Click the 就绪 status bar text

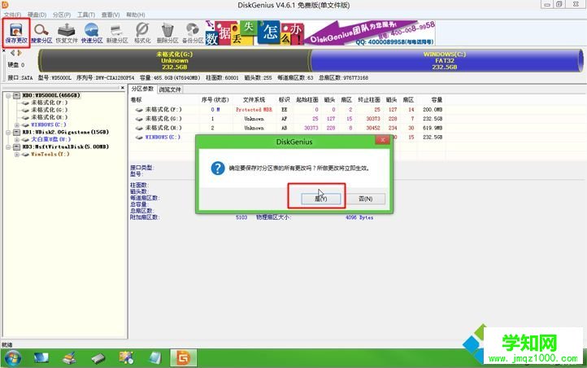coord(7,344)
